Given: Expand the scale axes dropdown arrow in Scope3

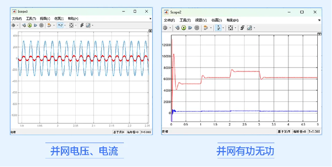Looking at the screenshot, I should [76, 25].
